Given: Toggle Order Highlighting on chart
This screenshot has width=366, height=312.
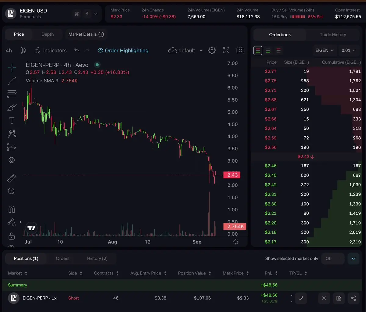Looking at the screenshot, I should (x=123, y=50).
